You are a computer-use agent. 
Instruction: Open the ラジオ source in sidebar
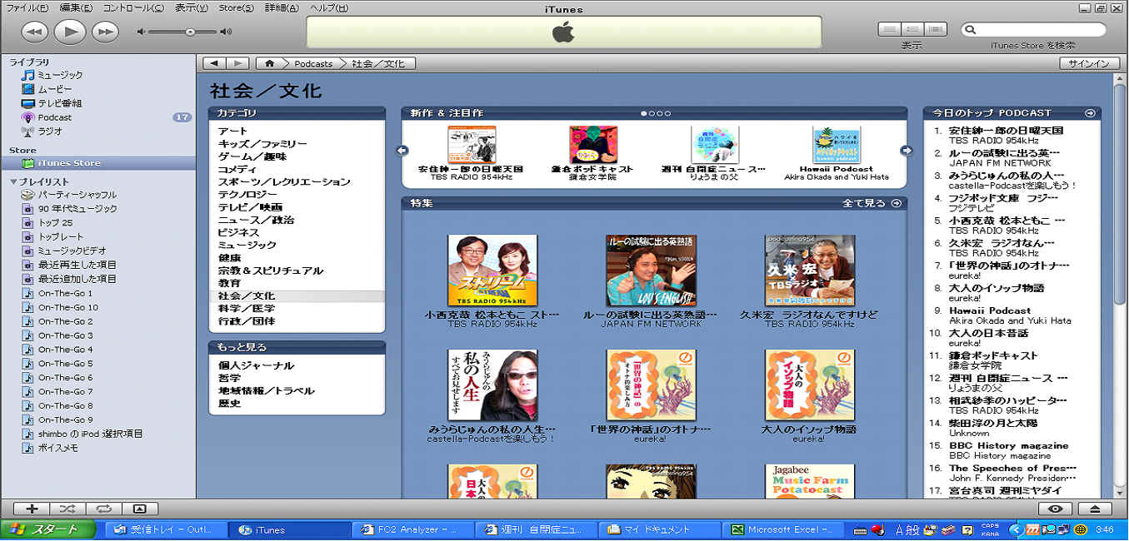(x=42, y=132)
